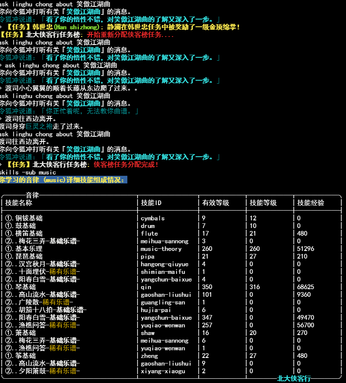The image size is (346, 383).
Task: Click the yellow text 静澜在韩世忠任务中被奖励了一级金顶绵掌!
Action: [174, 27]
